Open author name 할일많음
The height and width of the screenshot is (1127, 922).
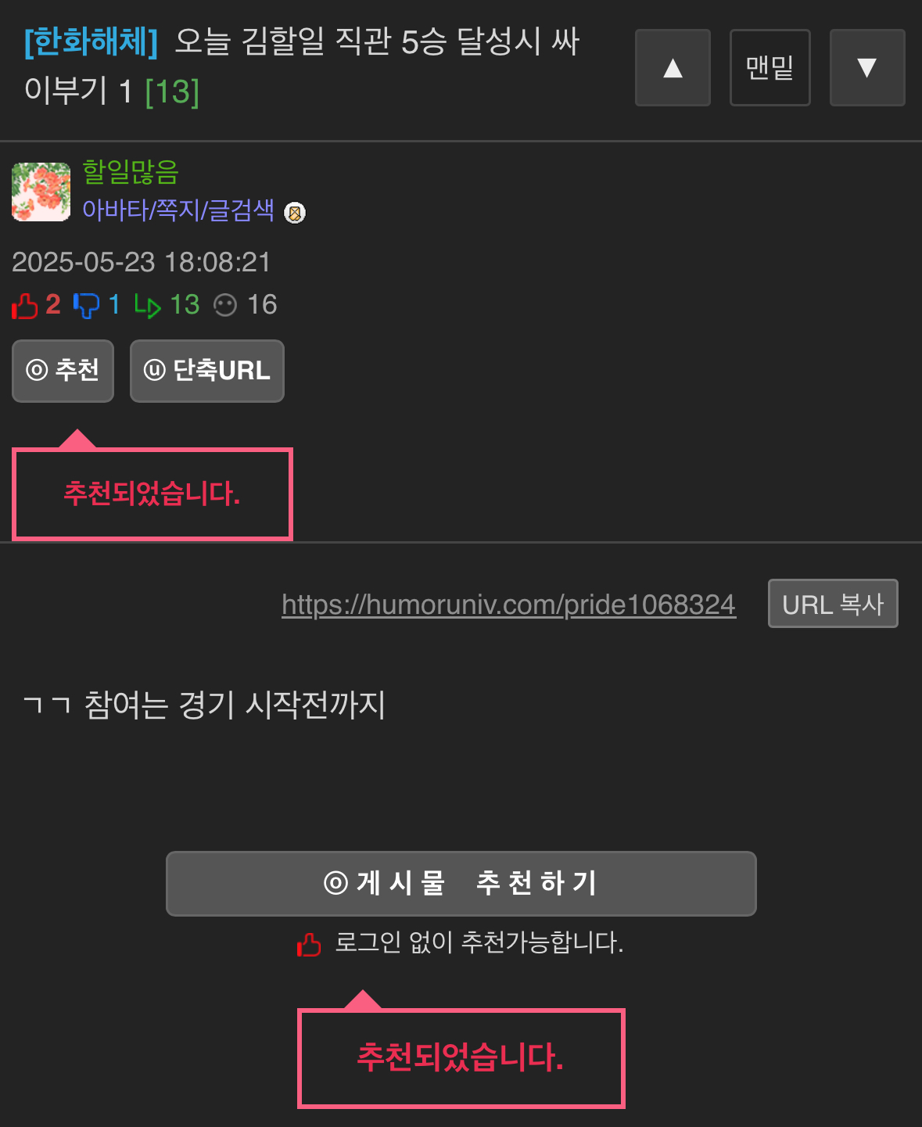(x=131, y=171)
